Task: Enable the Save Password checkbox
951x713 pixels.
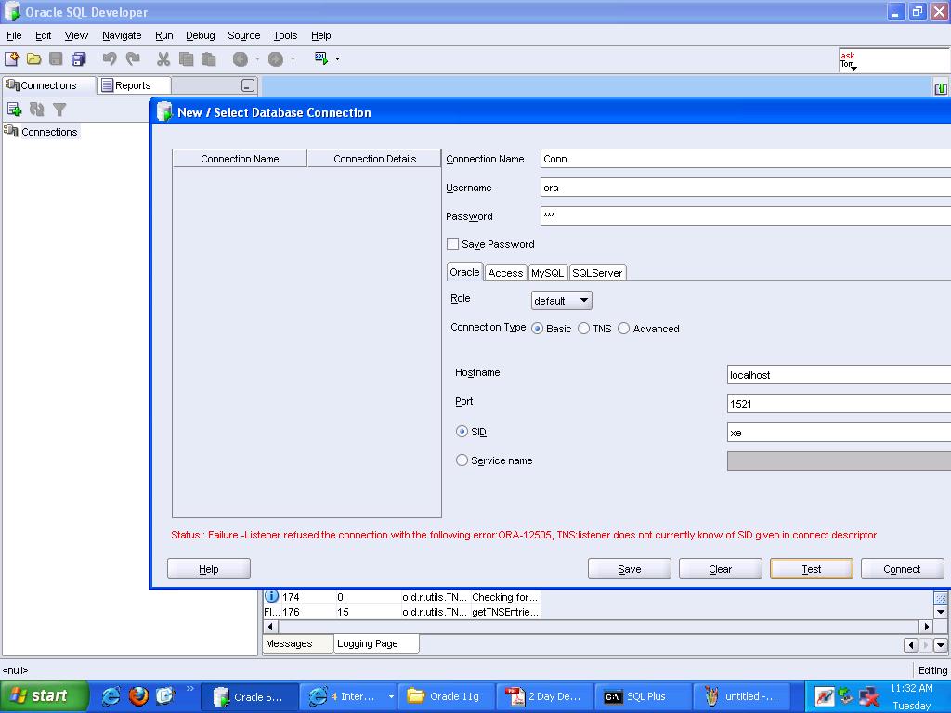Action: (x=453, y=244)
